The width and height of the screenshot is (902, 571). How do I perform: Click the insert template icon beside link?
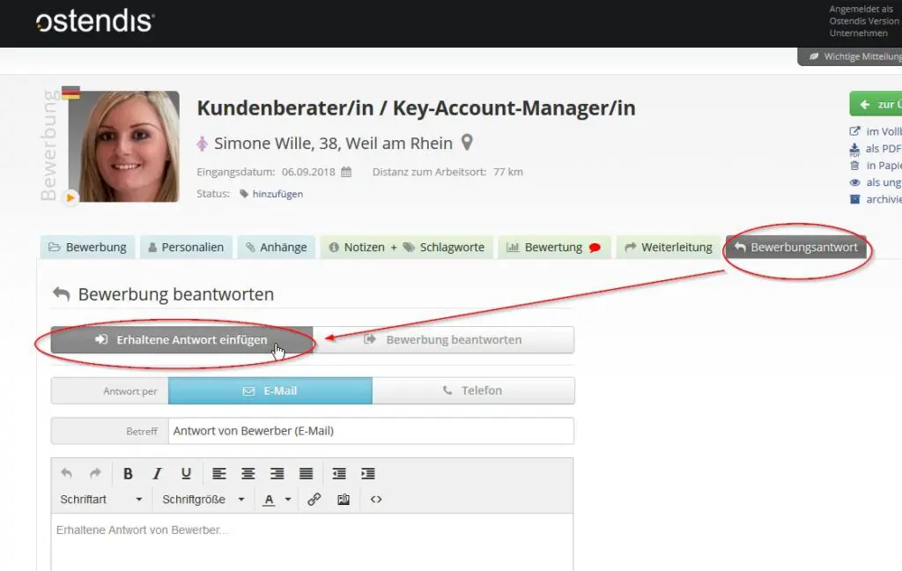coord(344,499)
